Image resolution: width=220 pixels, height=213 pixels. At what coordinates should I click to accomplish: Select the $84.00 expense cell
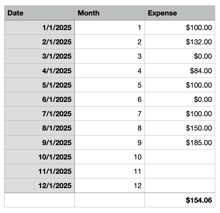pyautogui.click(x=180, y=71)
